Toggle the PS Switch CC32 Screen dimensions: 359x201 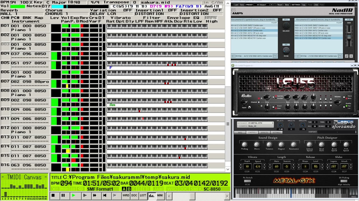(247, 181)
